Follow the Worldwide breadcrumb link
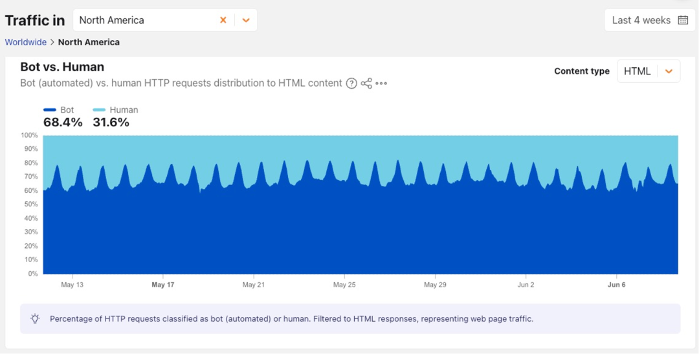The height and width of the screenshot is (354, 699). tap(25, 42)
